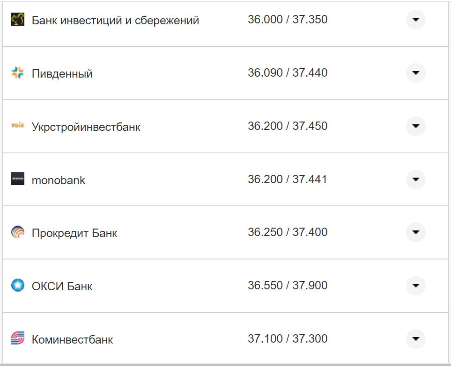Click the ОКСИ Банк blue logo
This screenshot has height=366, width=451.
coord(19,286)
